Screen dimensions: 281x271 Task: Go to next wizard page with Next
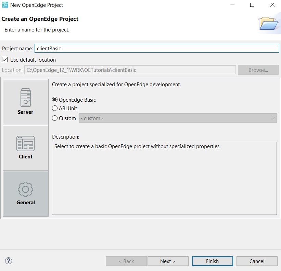(x=168, y=261)
